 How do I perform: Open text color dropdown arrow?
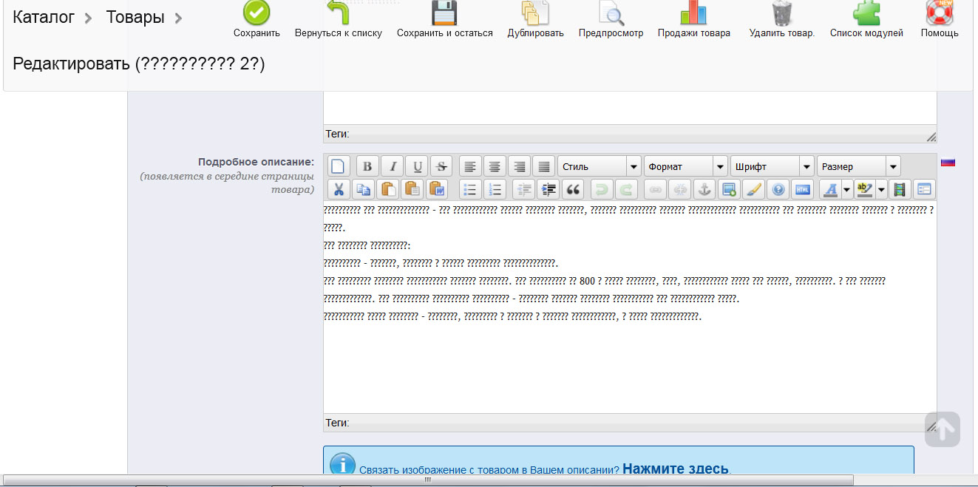click(847, 189)
